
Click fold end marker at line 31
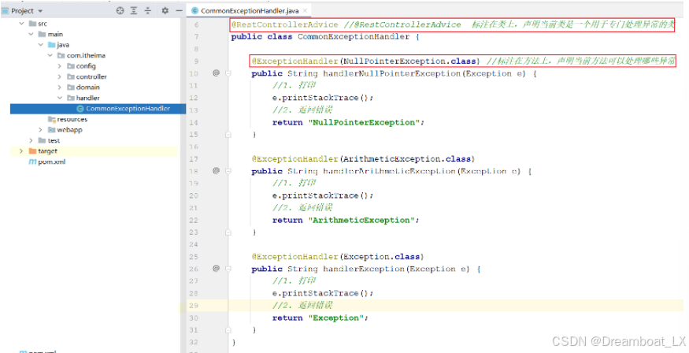tap(228, 329)
